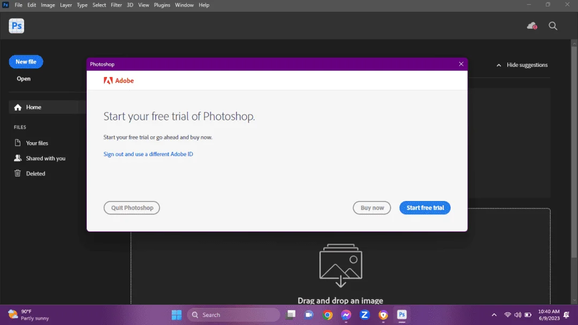Open the video chat app in taskbar
Viewport: 578px width, 325px height.
click(x=309, y=315)
